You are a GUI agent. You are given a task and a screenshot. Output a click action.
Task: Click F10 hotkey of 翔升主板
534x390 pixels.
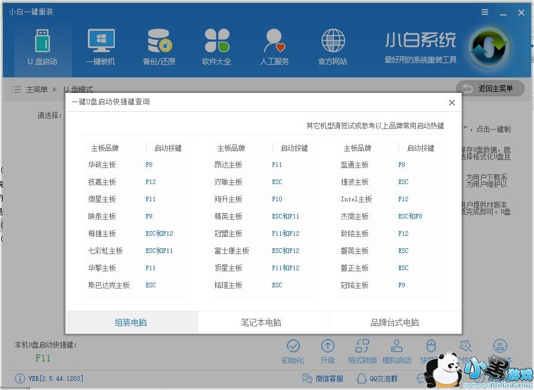[x=277, y=199]
